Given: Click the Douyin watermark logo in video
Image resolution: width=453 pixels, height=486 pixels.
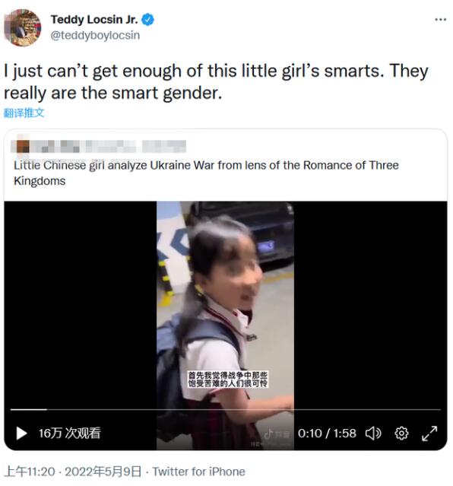Looking at the screenshot, I should click(x=277, y=434).
